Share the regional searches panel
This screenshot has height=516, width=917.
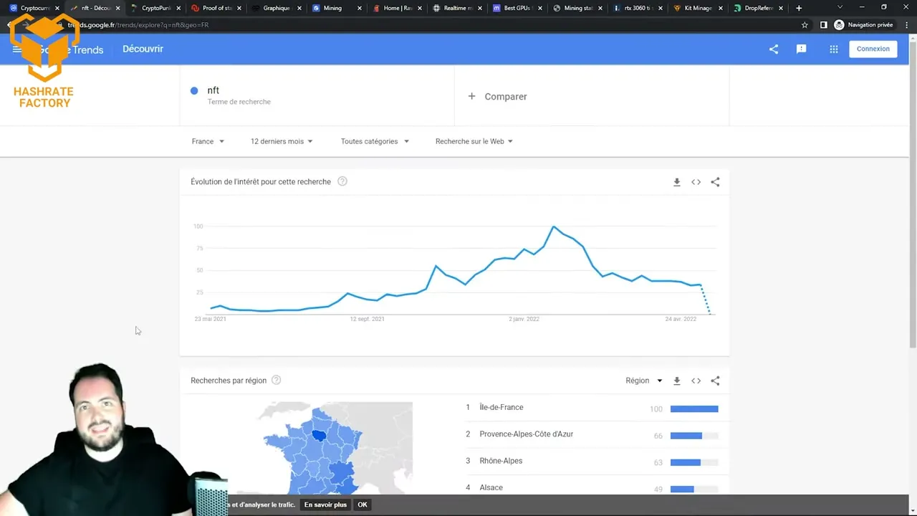pos(715,381)
